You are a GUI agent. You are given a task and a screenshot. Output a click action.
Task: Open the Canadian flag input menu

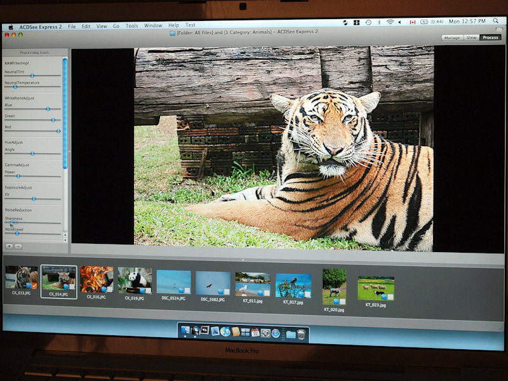[x=412, y=22]
